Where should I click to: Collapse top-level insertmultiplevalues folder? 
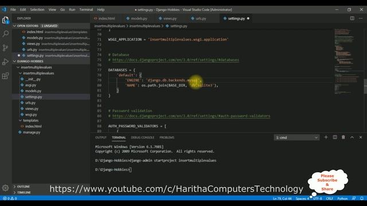coord(36,68)
